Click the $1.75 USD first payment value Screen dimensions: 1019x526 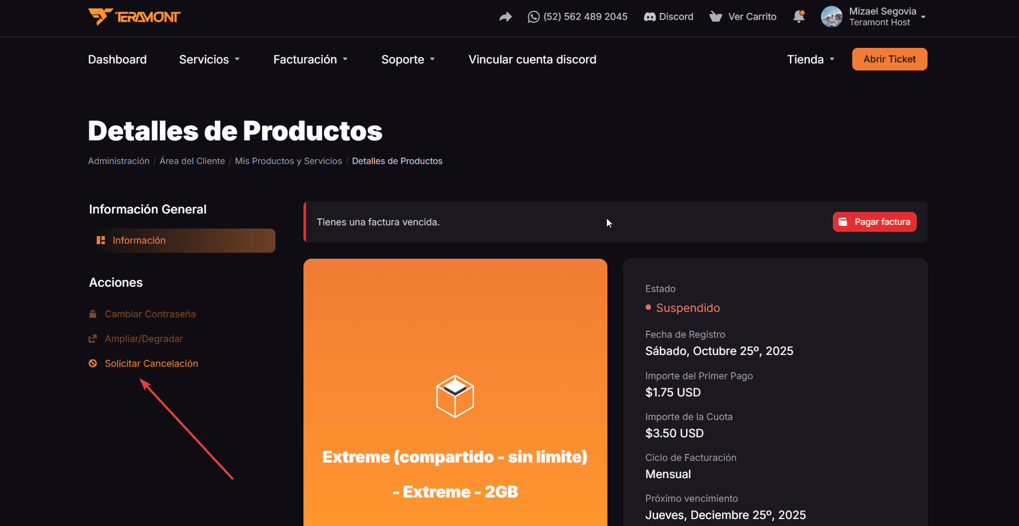click(673, 392)
